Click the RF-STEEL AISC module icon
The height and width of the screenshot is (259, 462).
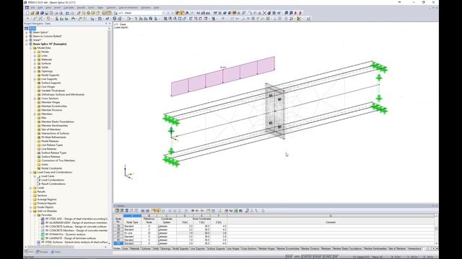pyautogui.click(x=43, y=219)
